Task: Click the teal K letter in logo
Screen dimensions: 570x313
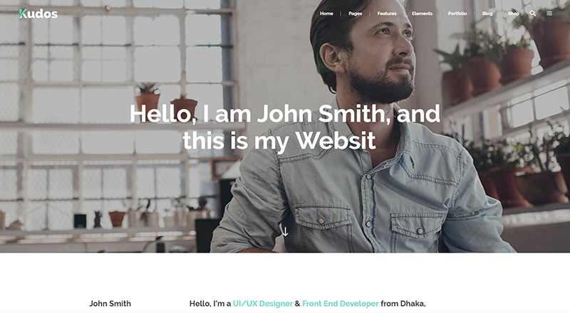Action: tap(23, 14)
